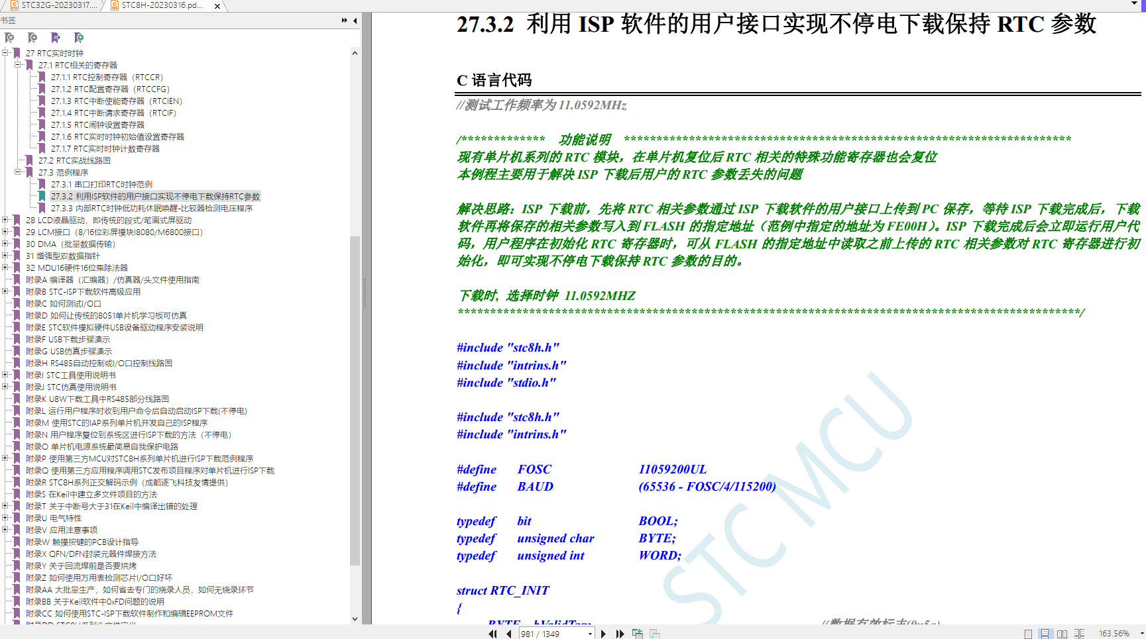Viewport: 1146px width, 639px height.
Task: Click bookmark icon next to 附录H RS485
Action: coord(17,363)
